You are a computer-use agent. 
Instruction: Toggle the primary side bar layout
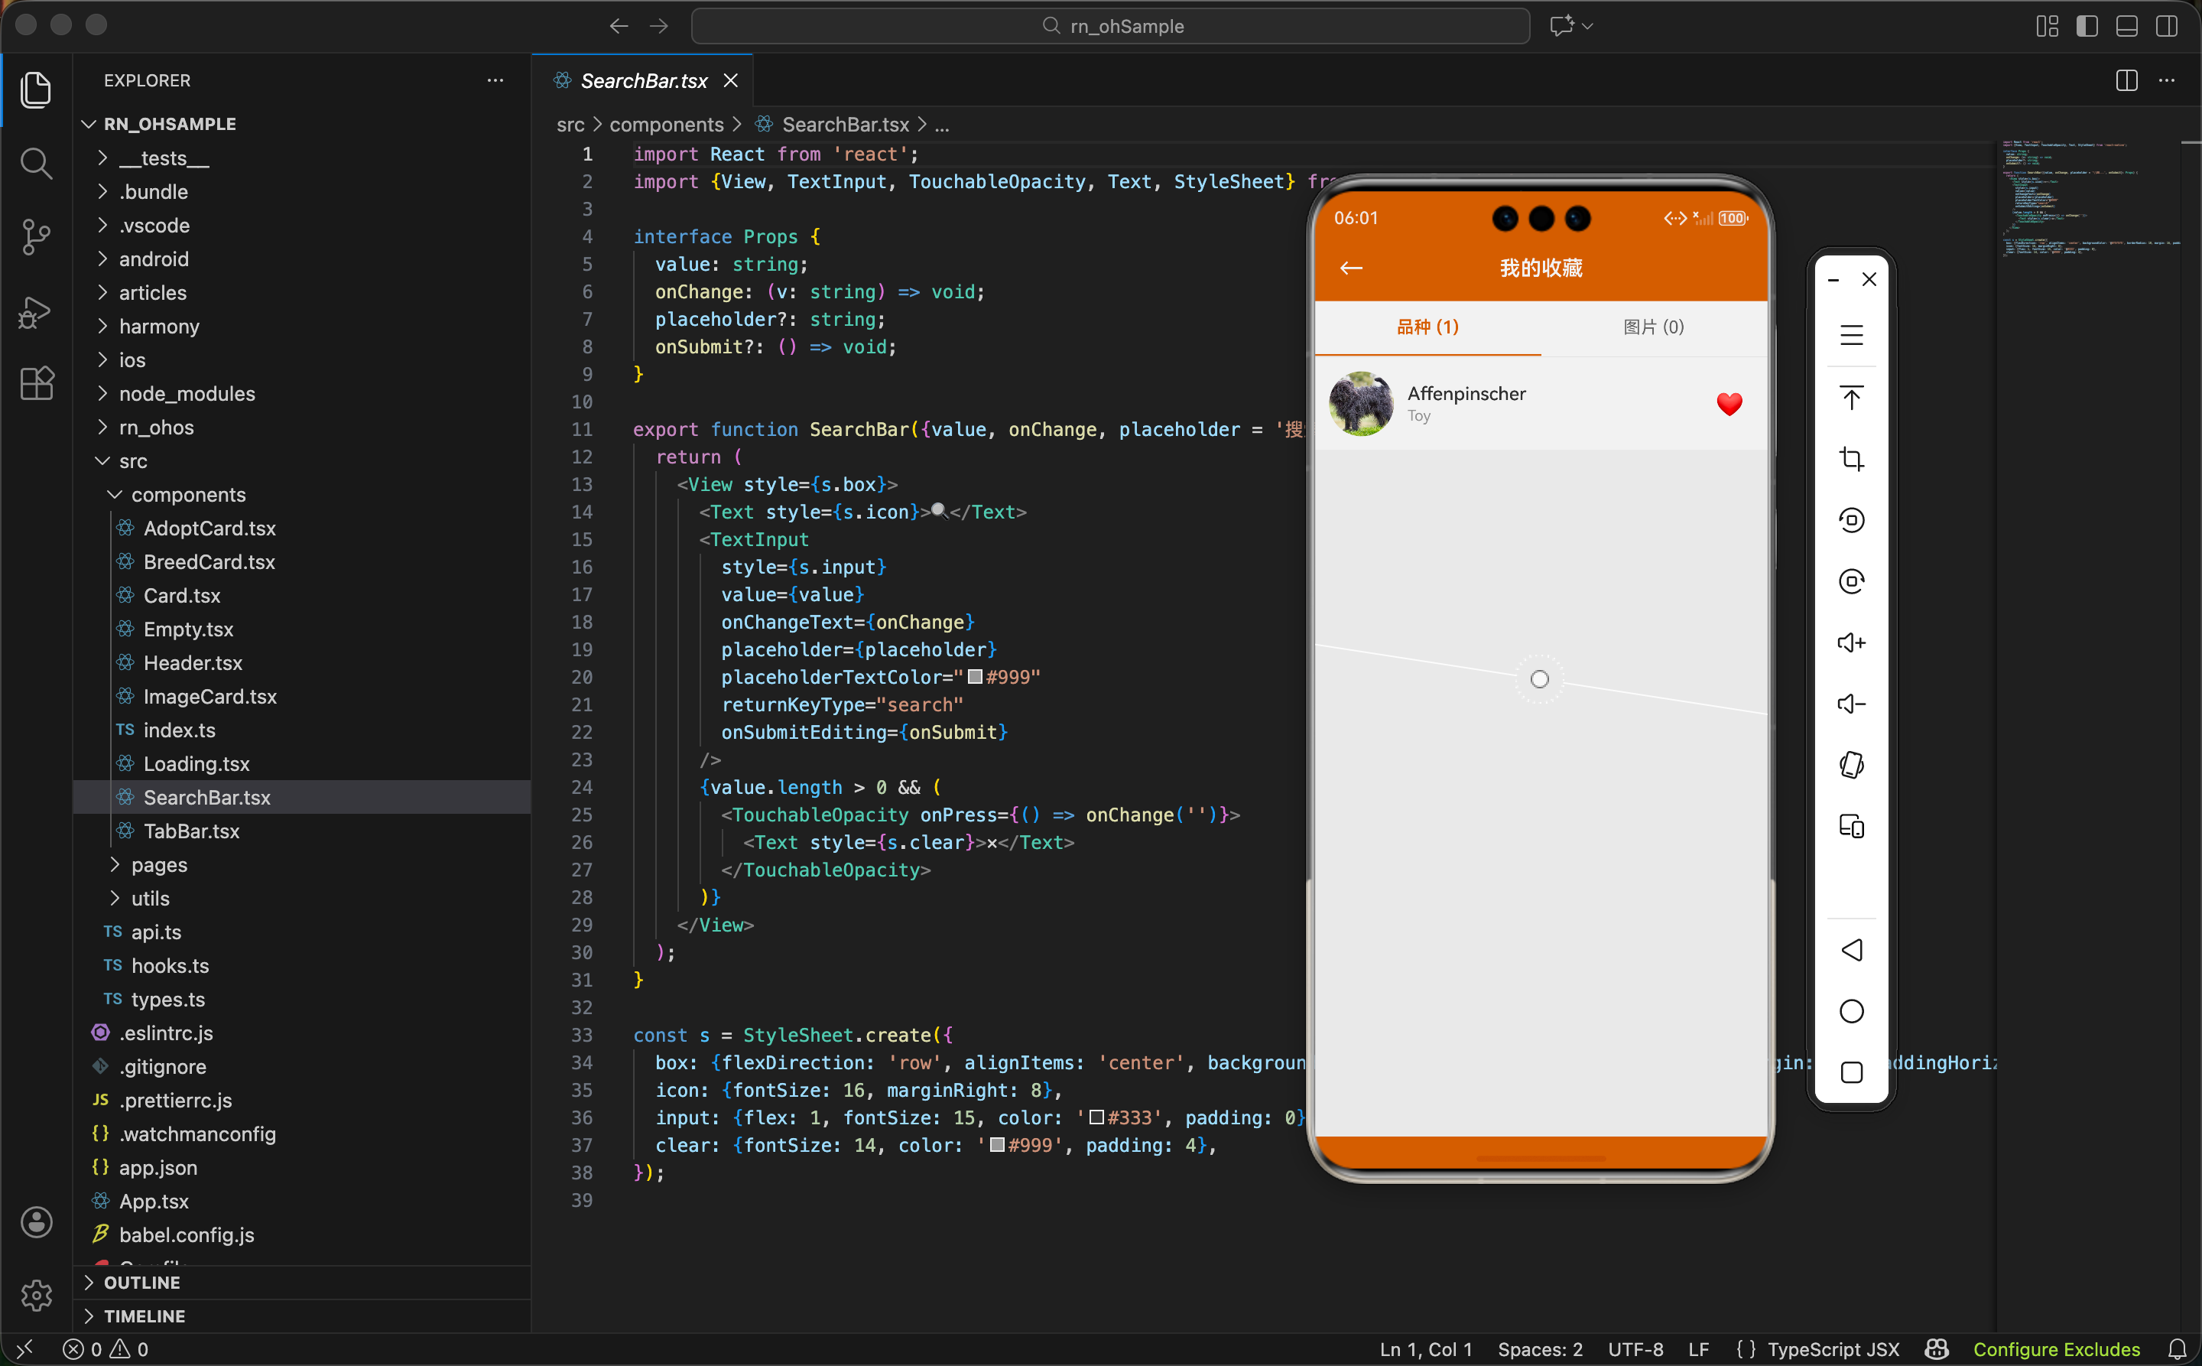pyautogui.click(x=2087, y=26)
